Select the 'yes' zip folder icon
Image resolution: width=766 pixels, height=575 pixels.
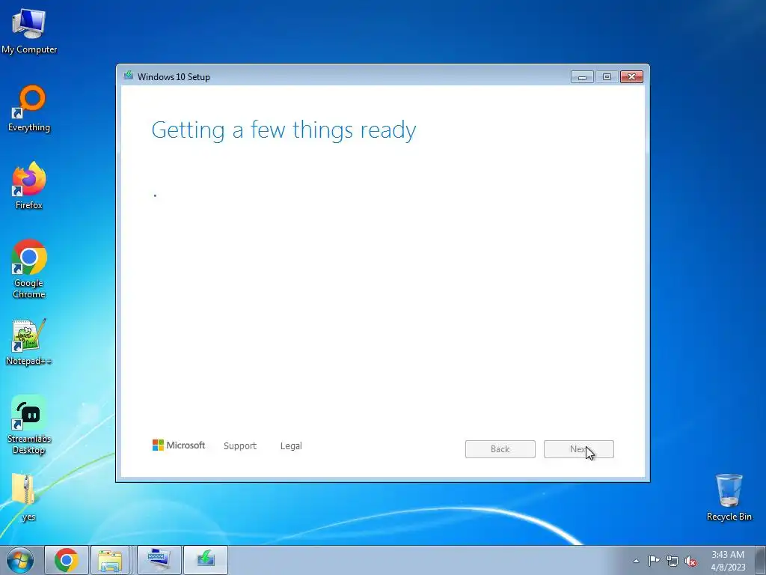coord(23,497)
